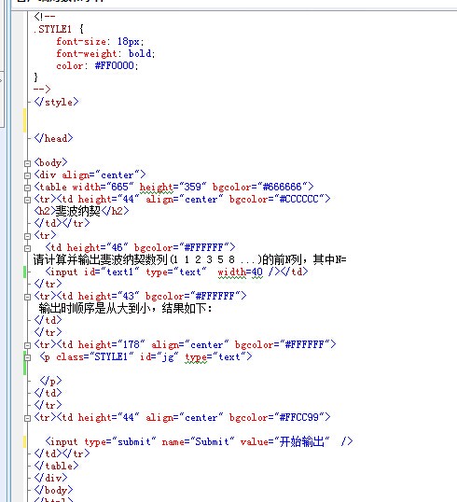Collapse the td height="46" fold marker
This screenshot has width=457, height=502.
click(27, 248)
